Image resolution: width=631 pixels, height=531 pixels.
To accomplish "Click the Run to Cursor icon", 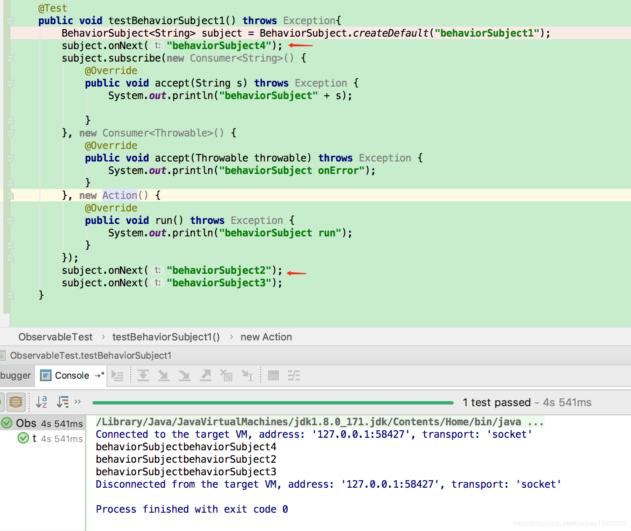I will tap(248, 375).
